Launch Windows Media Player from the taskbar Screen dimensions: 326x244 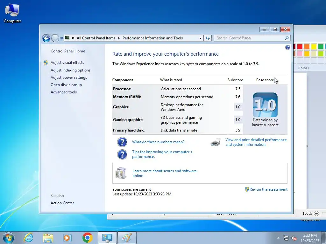67,238
